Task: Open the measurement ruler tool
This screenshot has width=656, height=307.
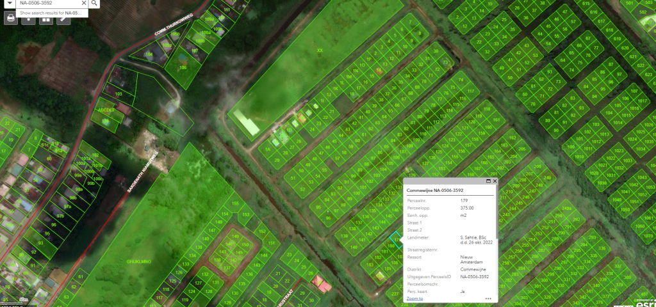Action: [63, 19]
